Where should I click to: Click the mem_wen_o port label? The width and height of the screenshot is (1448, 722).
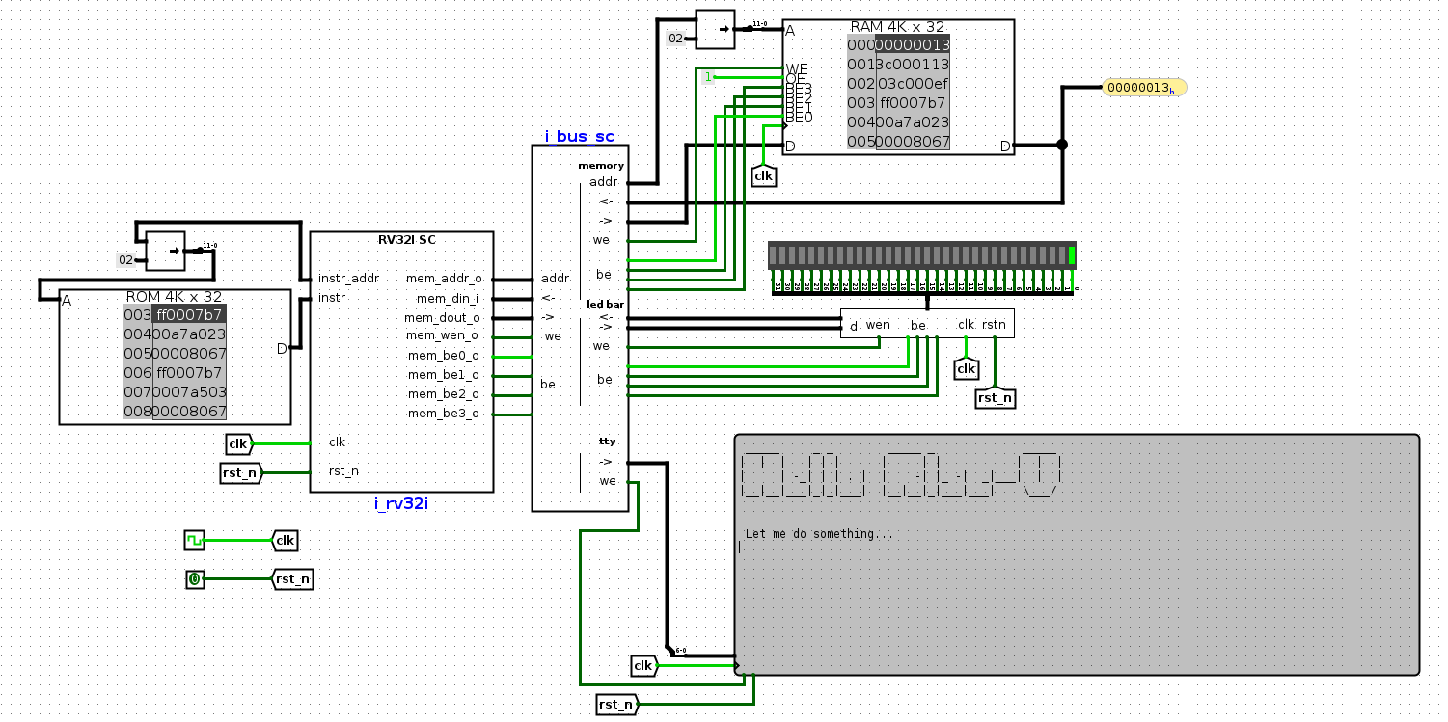tap(443, 336)
